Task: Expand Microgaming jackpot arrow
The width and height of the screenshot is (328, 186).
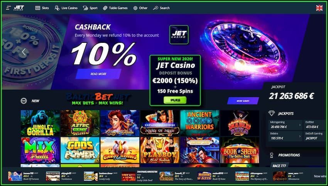Action: [x=300, y=125]
